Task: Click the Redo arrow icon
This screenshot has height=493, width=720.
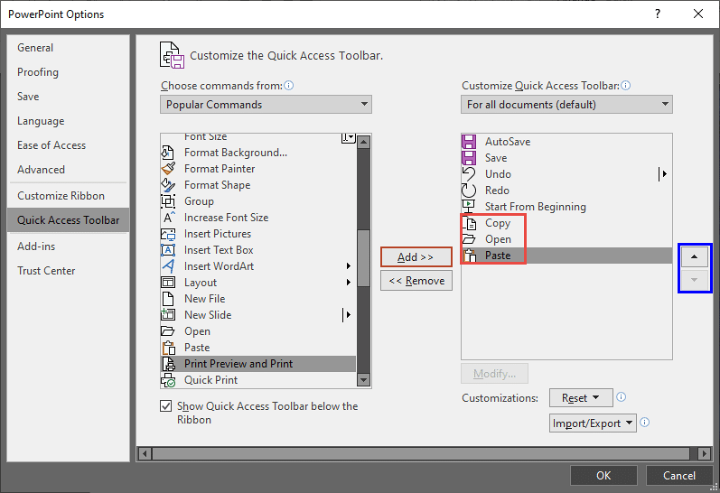Action: tap(469, 190)
